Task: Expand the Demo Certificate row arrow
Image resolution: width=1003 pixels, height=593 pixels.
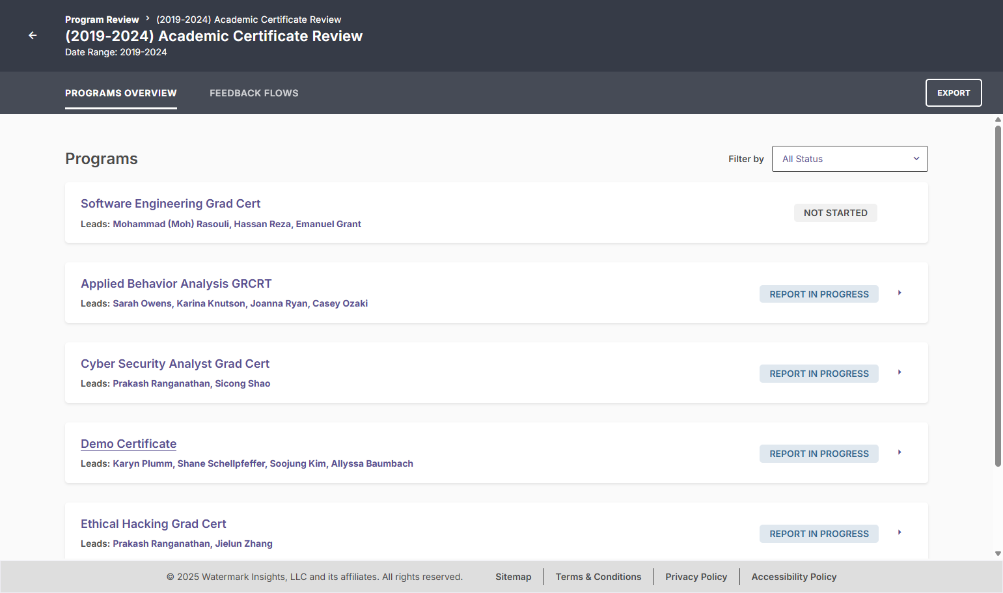Action: coord(900,452)
